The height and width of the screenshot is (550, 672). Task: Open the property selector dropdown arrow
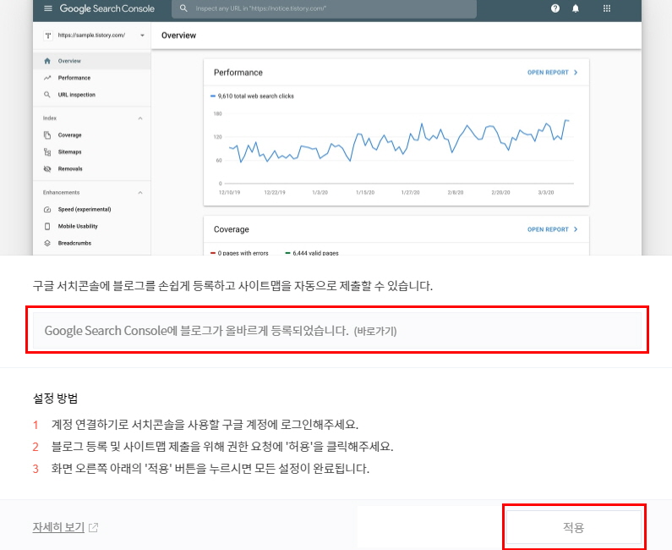tap(142, 36)
